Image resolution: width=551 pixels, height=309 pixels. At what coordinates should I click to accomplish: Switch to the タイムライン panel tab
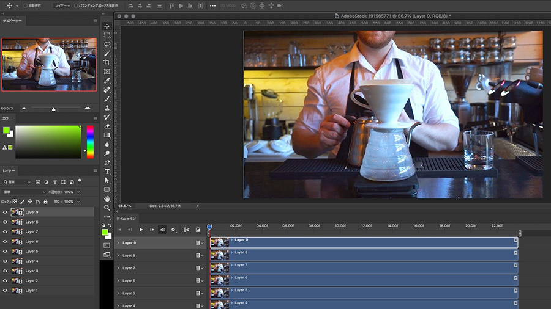click(127, 218)
